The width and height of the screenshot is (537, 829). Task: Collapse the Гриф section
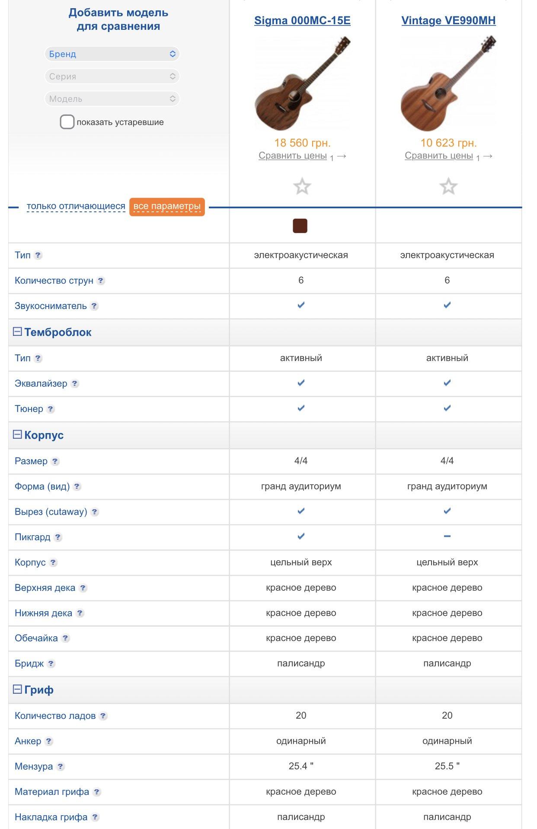click(17, 689)
